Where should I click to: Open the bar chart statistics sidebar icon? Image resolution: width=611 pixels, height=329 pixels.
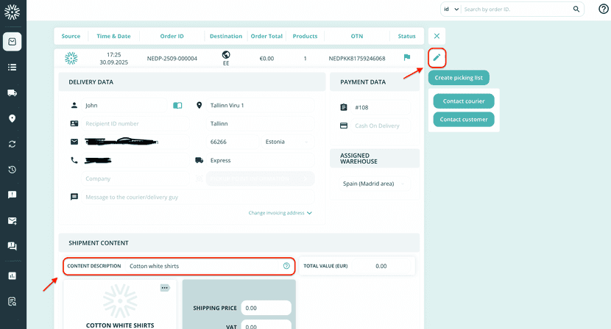point(13,276)
